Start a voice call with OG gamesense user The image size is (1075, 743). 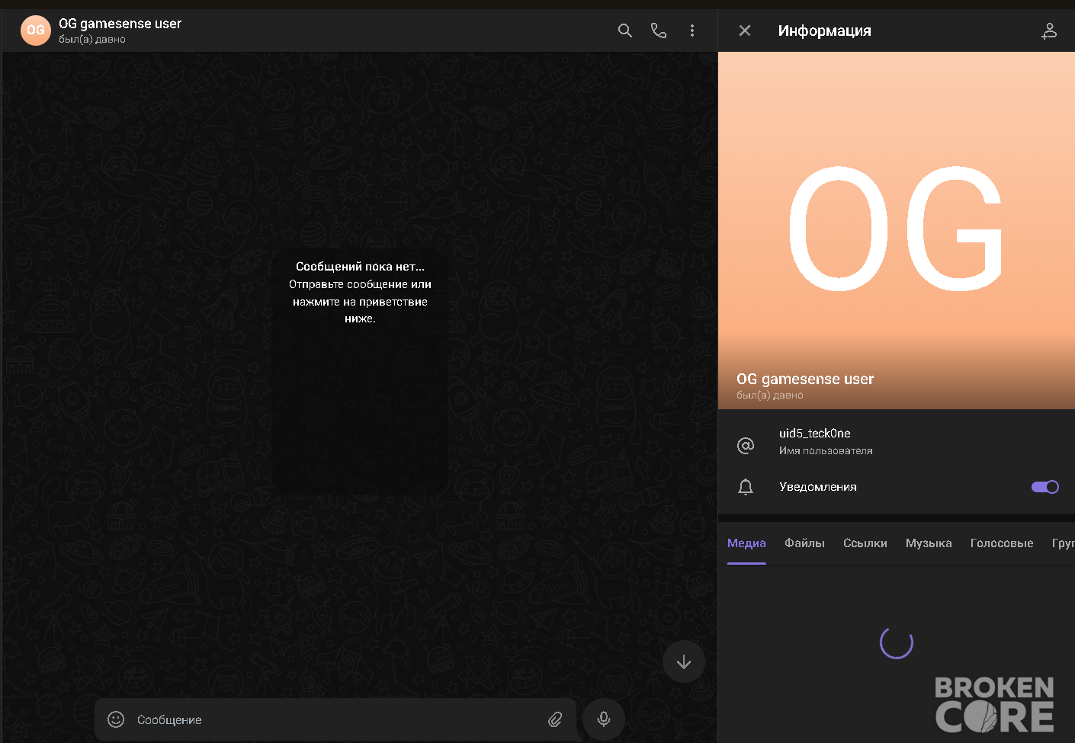(659, 30)
